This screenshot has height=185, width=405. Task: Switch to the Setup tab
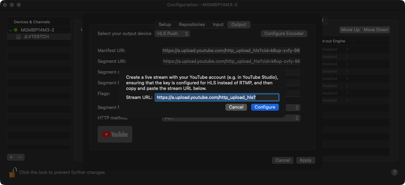coord(165,25)
